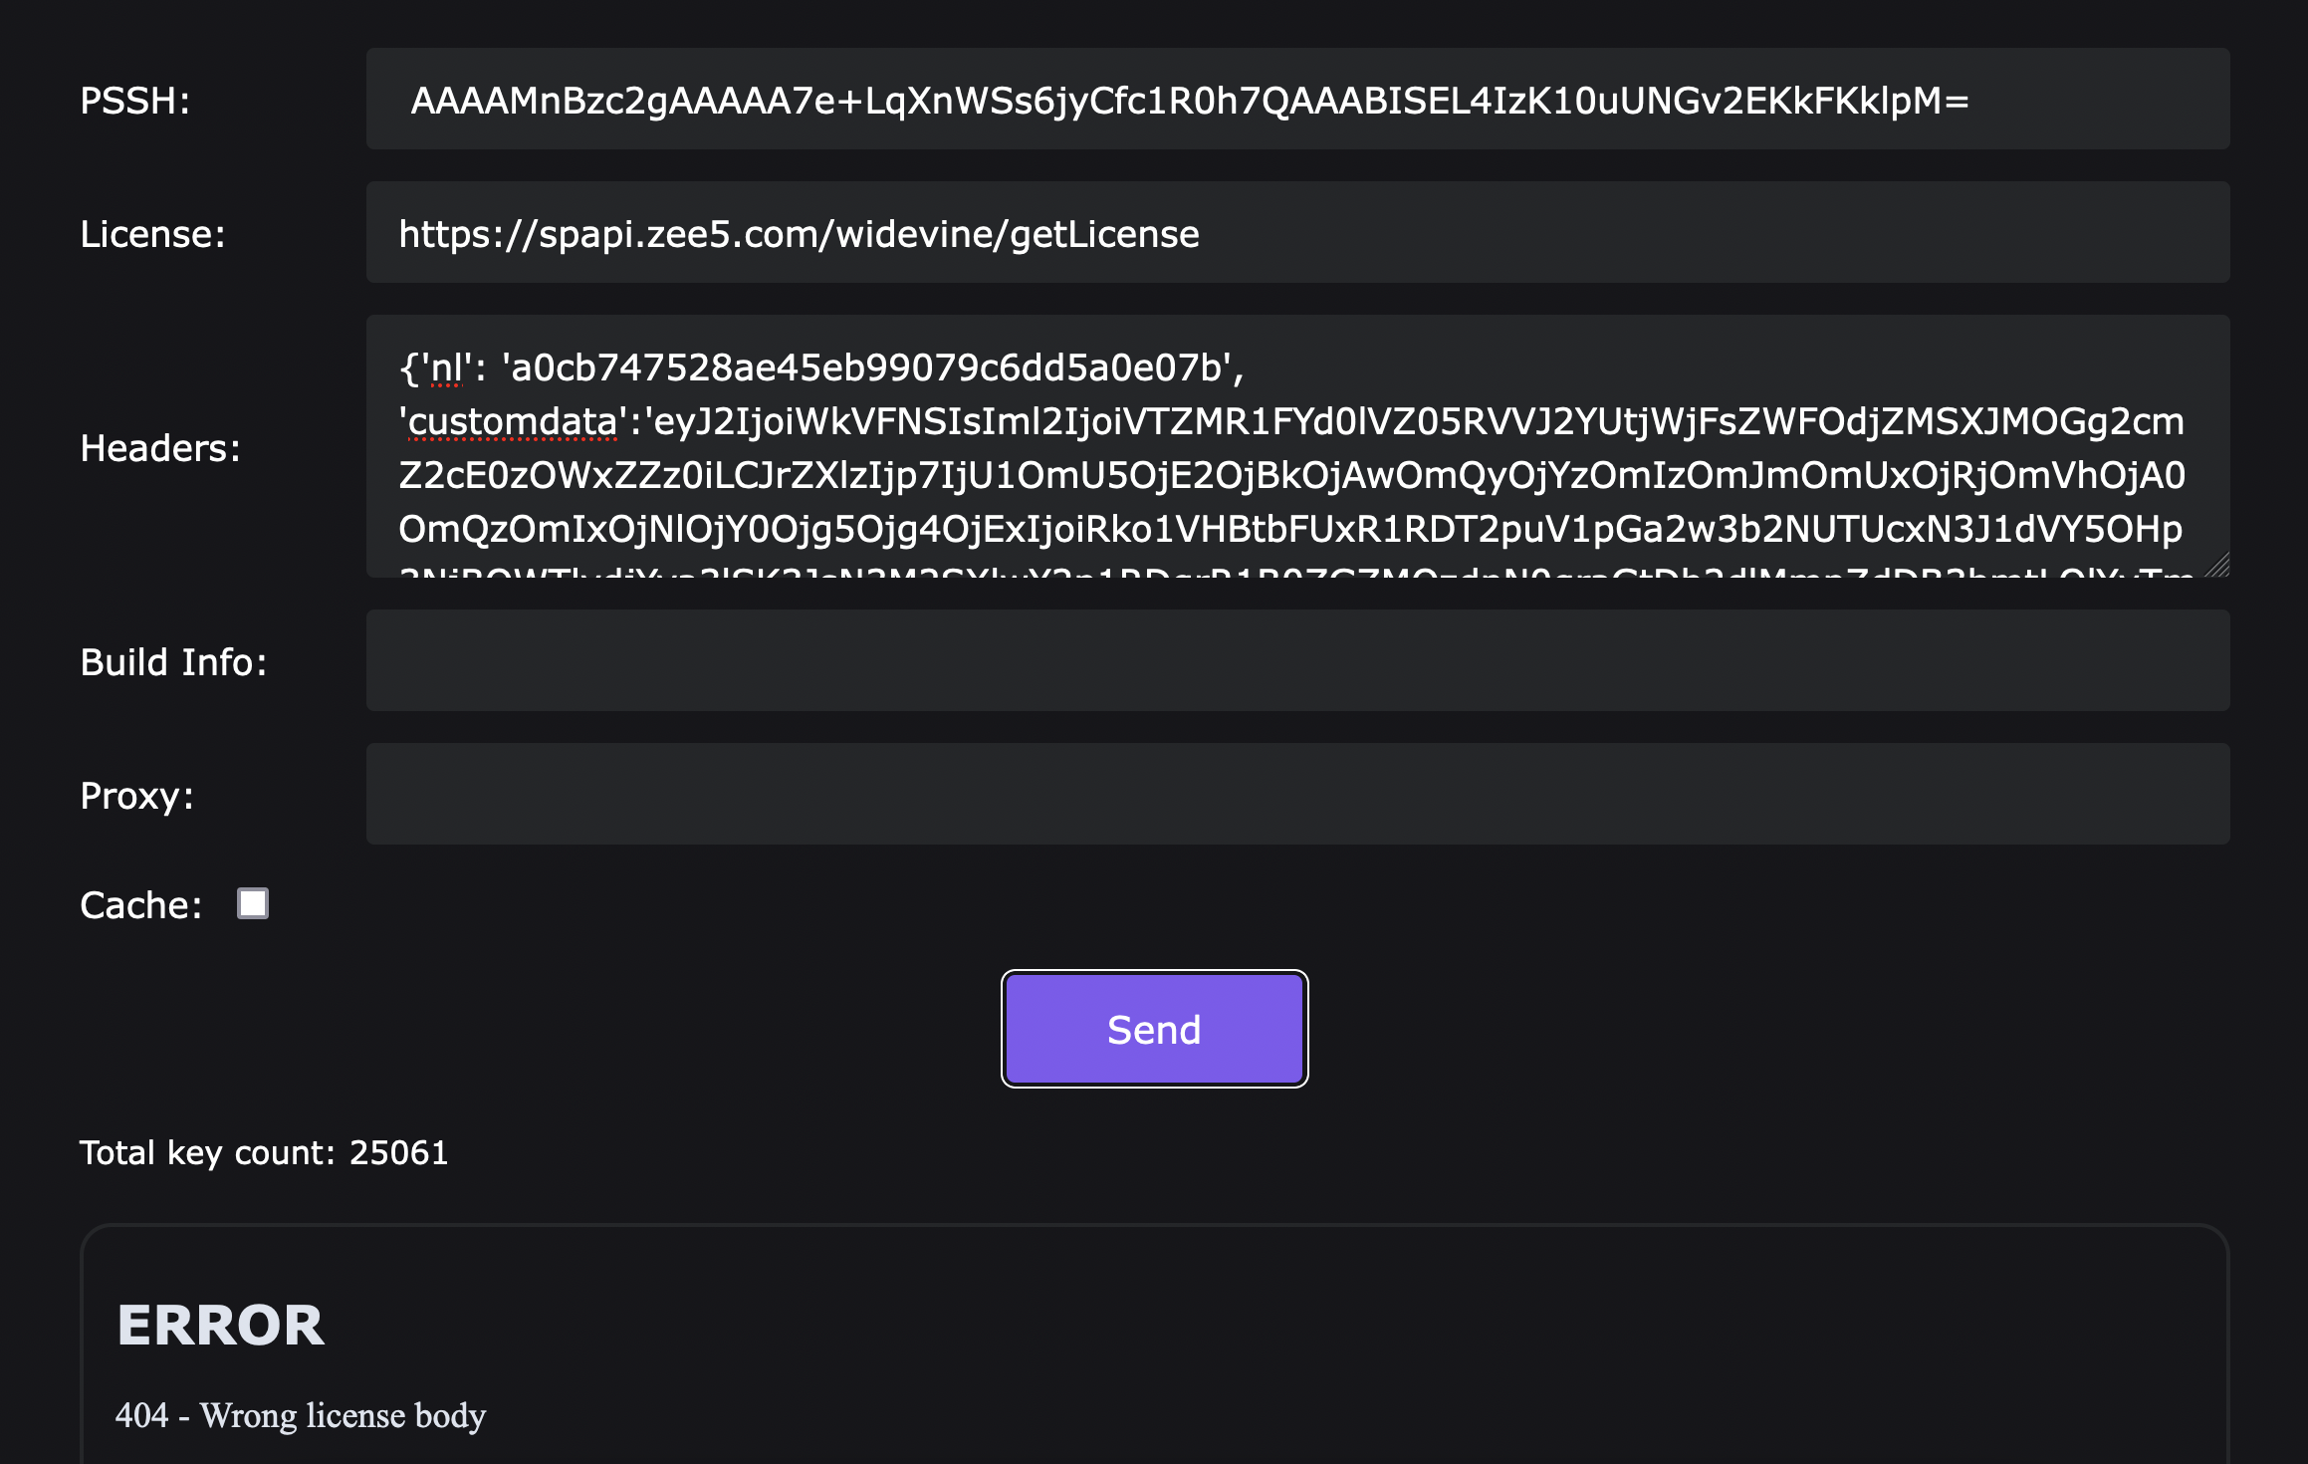2308x1464 pixels.
Task: Click the Cache: label text
Action: (x=140, y=905)
